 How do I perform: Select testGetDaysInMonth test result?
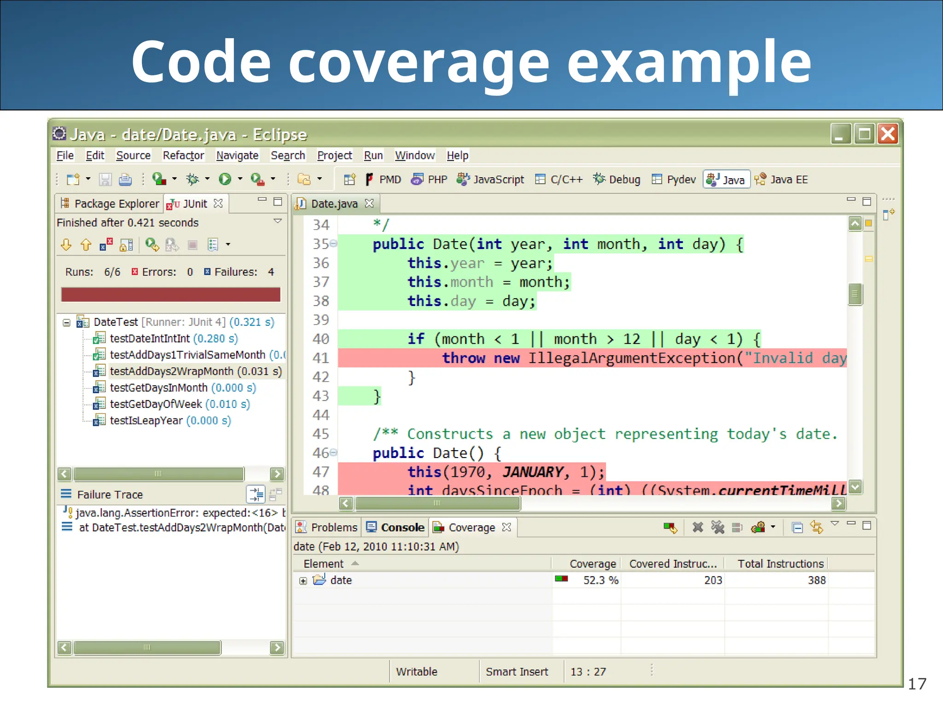[174, 388]
